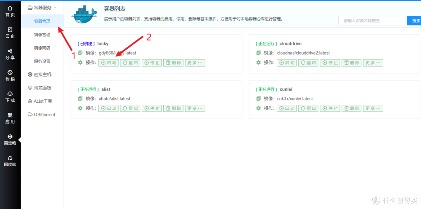This screenshot has height=209, width=421.
Task: Click the image copy icon in lucky card
Action: pyautogui.click(x=80, y=53)
